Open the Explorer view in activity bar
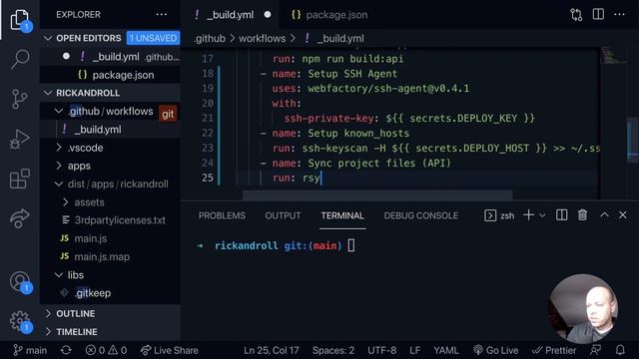 point(20,19)
